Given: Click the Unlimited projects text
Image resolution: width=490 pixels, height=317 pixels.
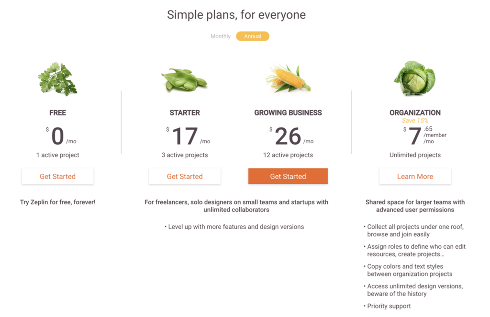Looking at the screenshot, I should point(415,155).
